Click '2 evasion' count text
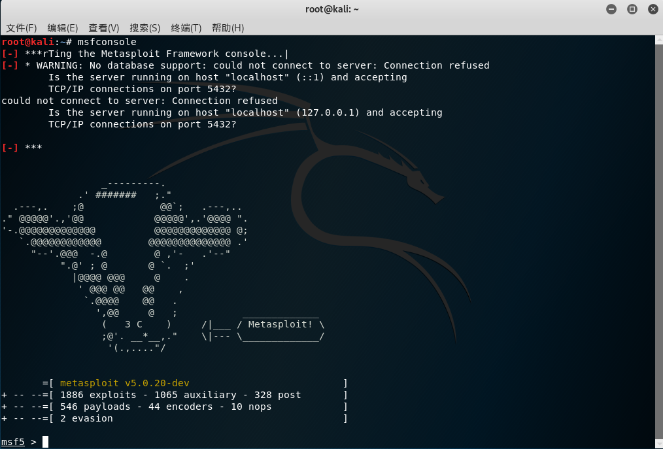Screen dimensions: 663x449 tap(86, 418)
